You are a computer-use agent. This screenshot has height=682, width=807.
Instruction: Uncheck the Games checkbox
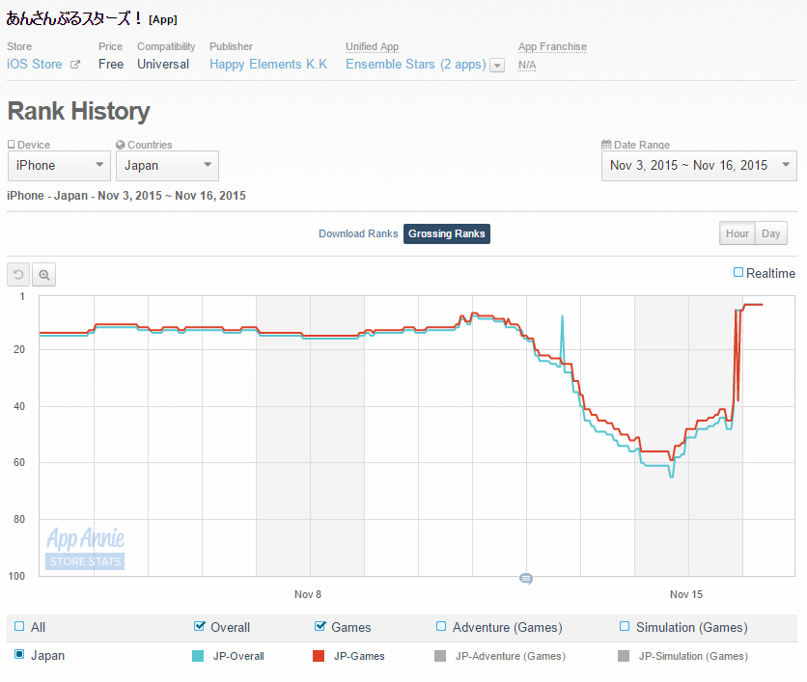tap(320, 626)
